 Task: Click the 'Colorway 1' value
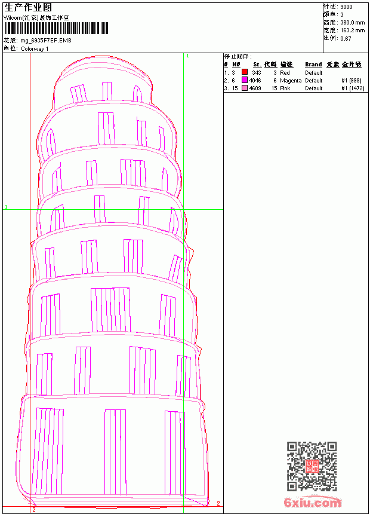tap(35, 49)
